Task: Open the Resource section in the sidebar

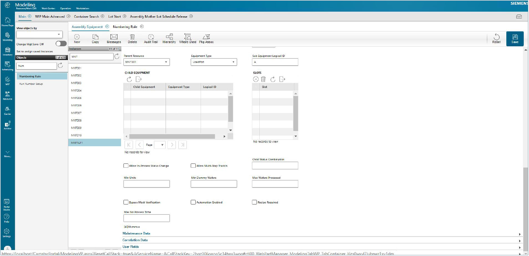Action: [7, 95]
